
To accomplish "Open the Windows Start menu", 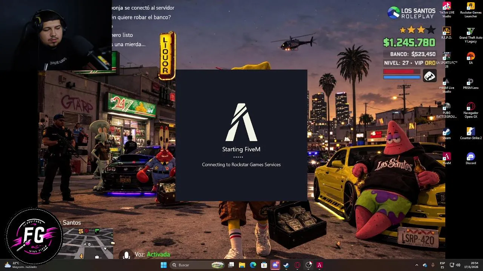I will coord(163,265).
